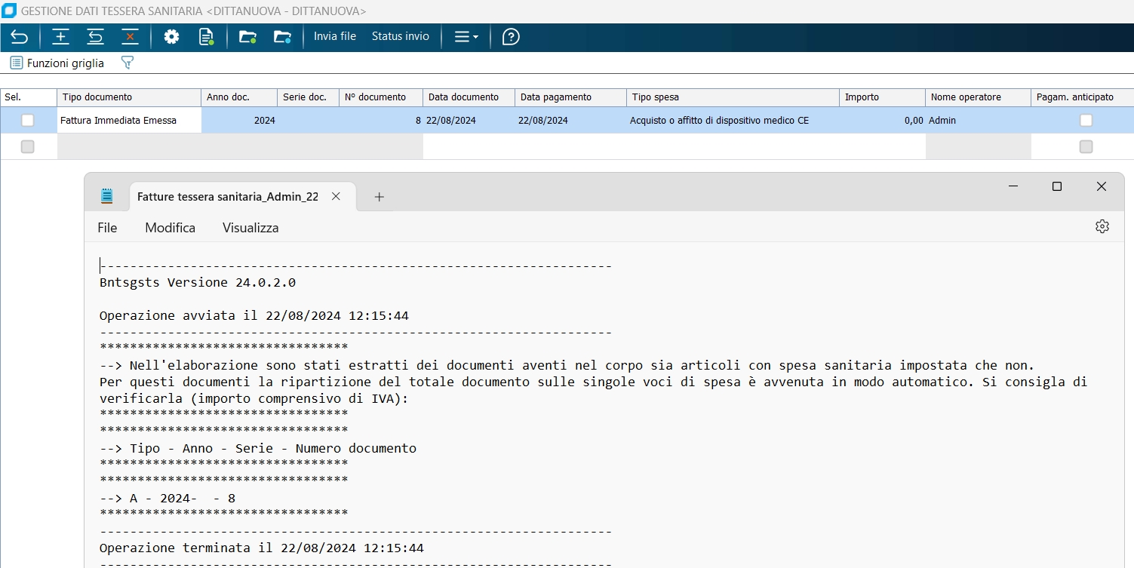
Task: Open settings with the gear icon in the blue toolbar
Action: (x=171, y=36)
